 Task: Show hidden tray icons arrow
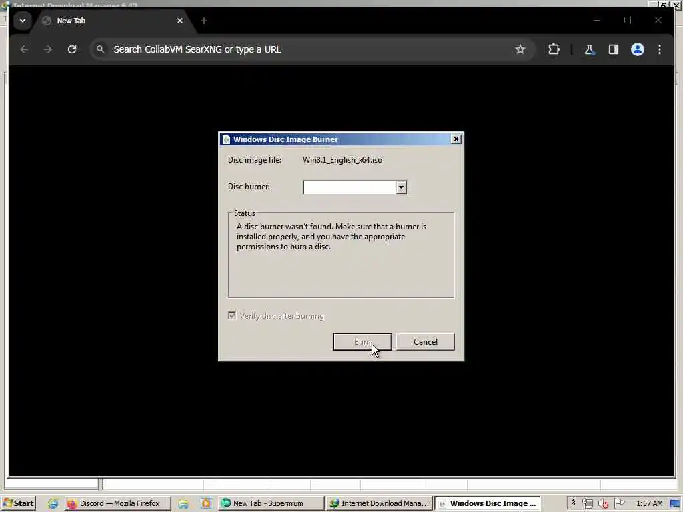click(573, 503)
